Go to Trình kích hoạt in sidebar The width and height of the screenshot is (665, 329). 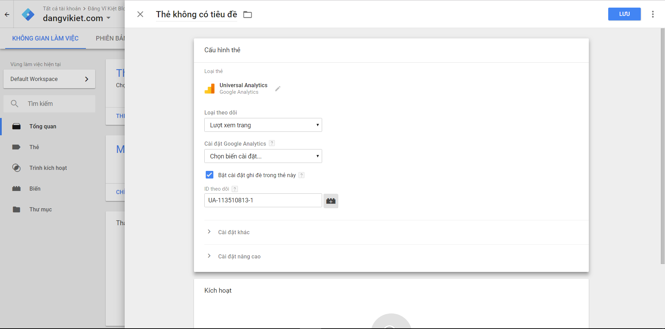(x=48, y=168)
